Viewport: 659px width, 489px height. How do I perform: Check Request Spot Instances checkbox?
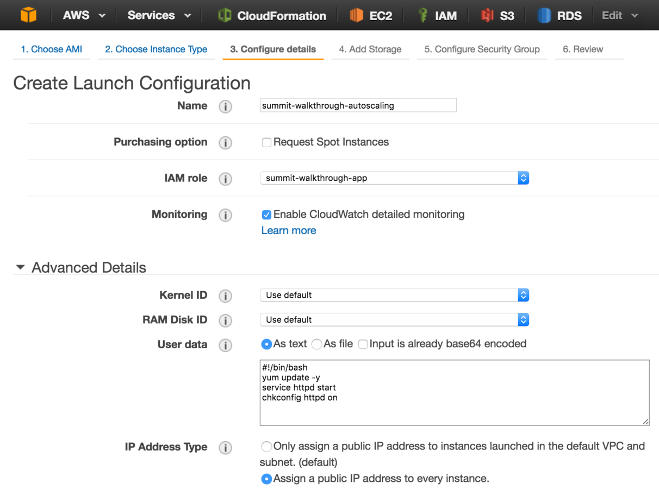click(x=266, y=142)
